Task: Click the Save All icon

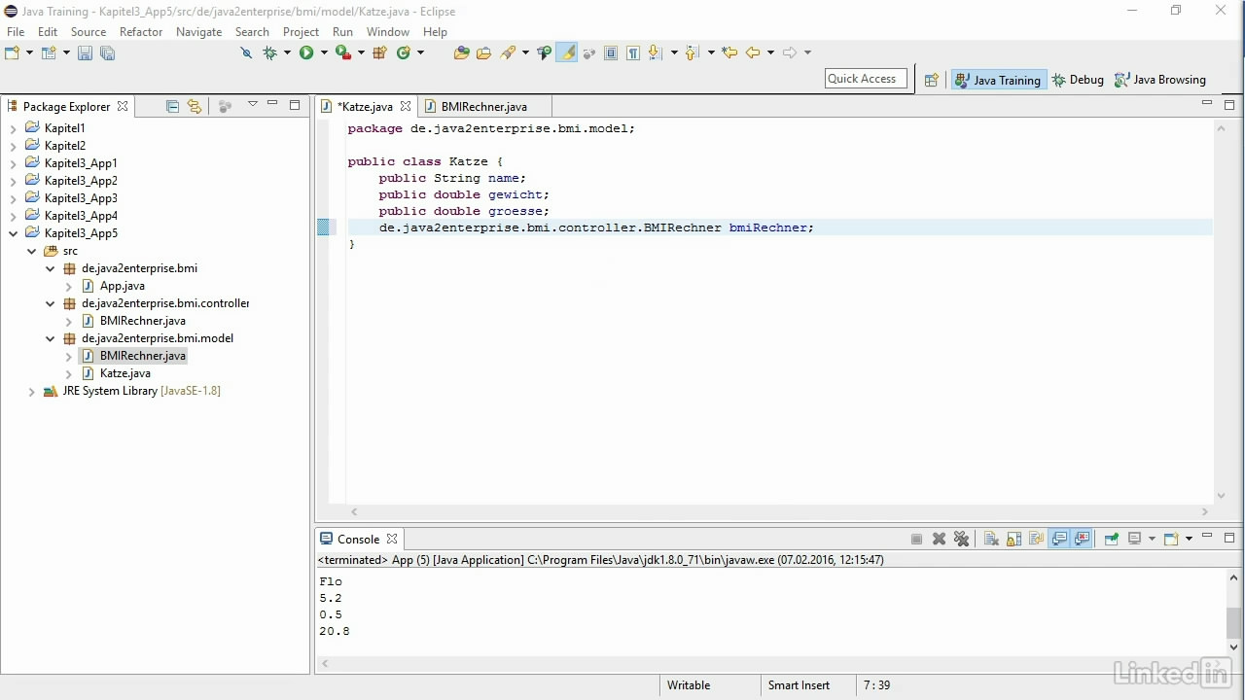Action: point(107,52)
